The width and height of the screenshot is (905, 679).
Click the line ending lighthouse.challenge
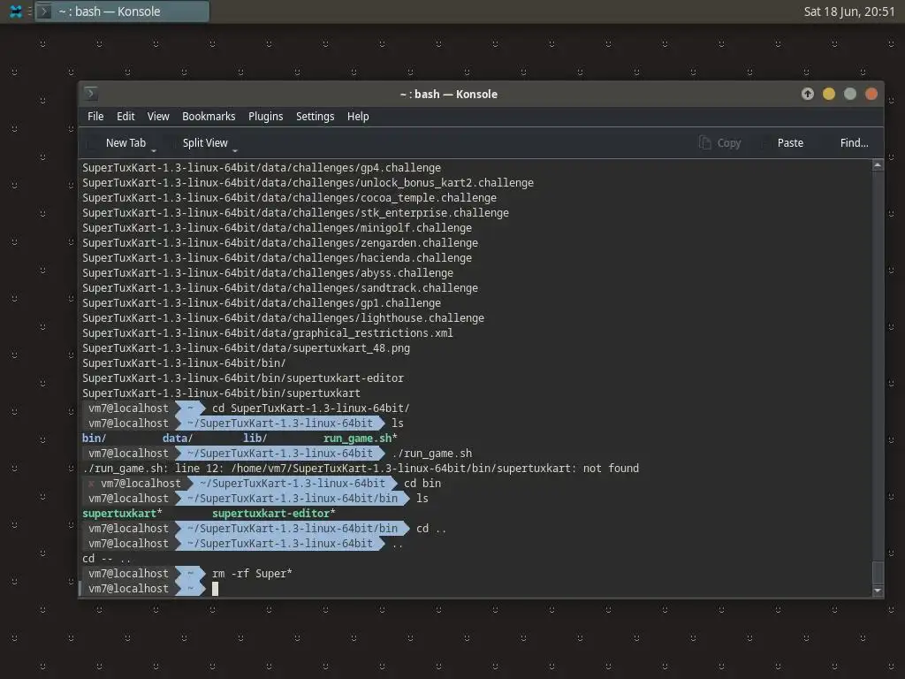(x=284, y=317)
